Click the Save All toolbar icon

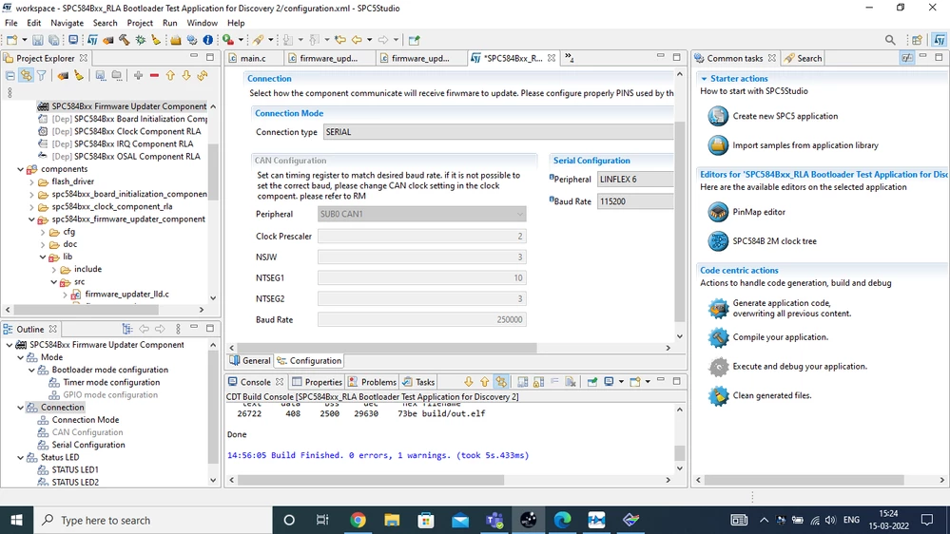54,40
